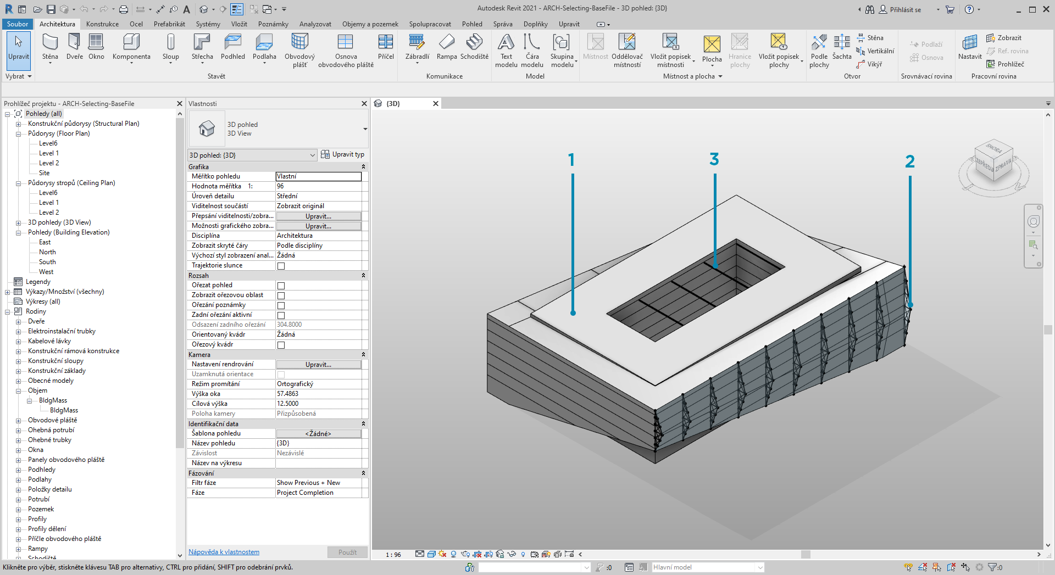Switch to the Vložit ribbon tab

point(239,24)
